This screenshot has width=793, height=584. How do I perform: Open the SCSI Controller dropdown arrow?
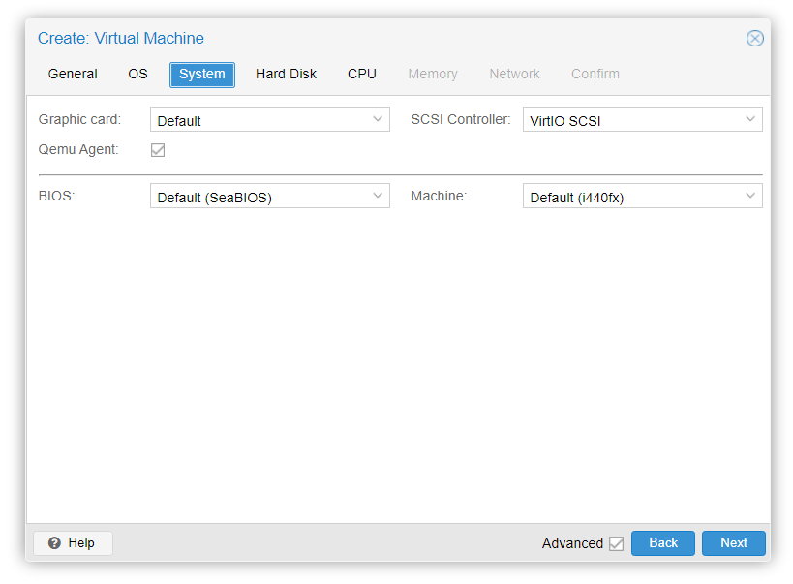click(750, 120)
